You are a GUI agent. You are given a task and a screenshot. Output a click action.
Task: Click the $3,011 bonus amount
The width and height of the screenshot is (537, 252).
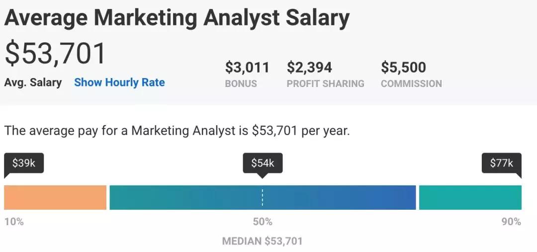[247, 67]
